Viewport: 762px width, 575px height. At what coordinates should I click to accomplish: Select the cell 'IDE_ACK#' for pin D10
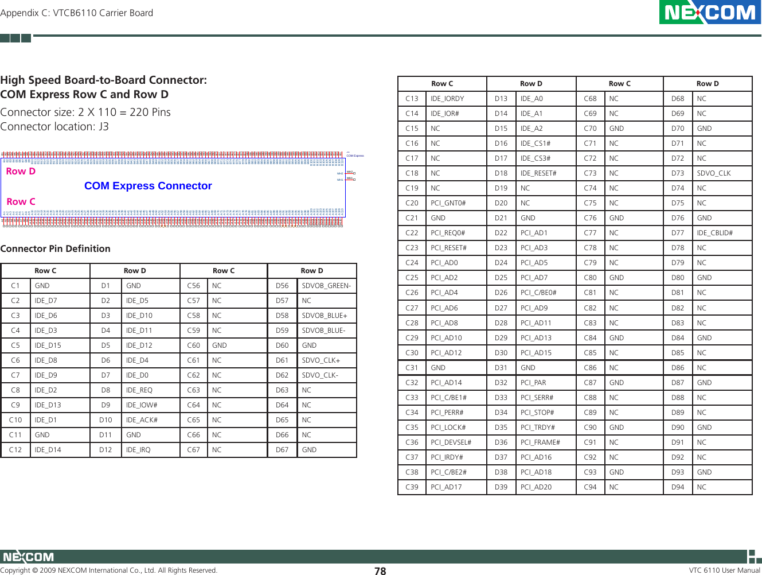pos(150,420)
